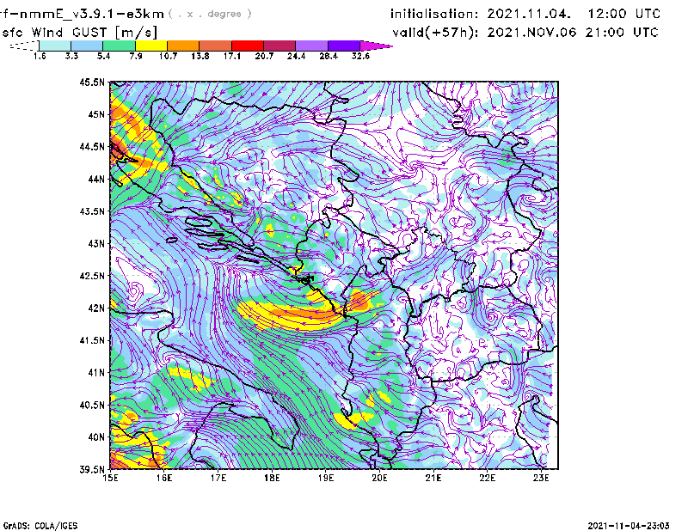The image size is (688, 531).
Task: Click the "40.5N" latitude label
Action: click(x=92, y=405)
